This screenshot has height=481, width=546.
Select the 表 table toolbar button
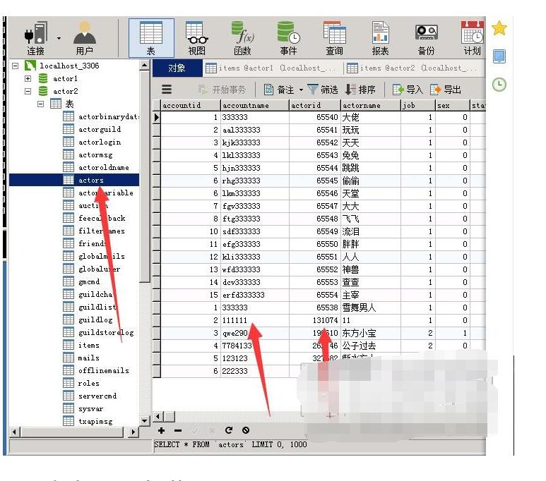(x=151, y=37)
